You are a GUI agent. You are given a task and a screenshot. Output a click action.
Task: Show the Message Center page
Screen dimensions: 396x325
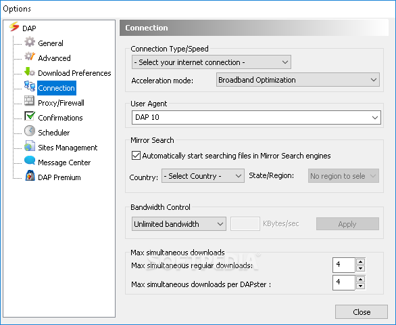coord(64,162)
